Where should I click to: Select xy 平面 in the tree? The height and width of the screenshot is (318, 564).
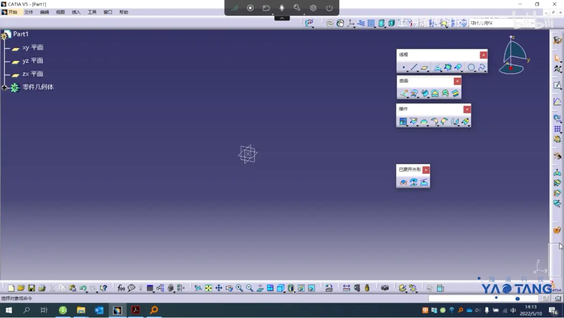[x=33, y=48]
